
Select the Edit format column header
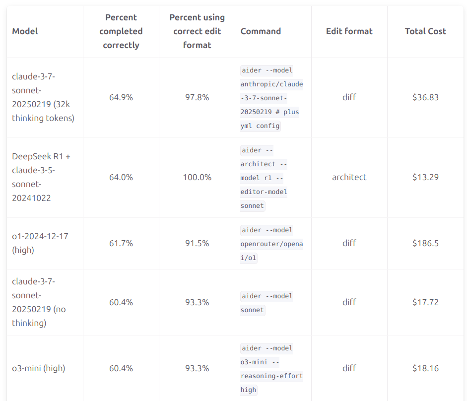pos(349,31)
